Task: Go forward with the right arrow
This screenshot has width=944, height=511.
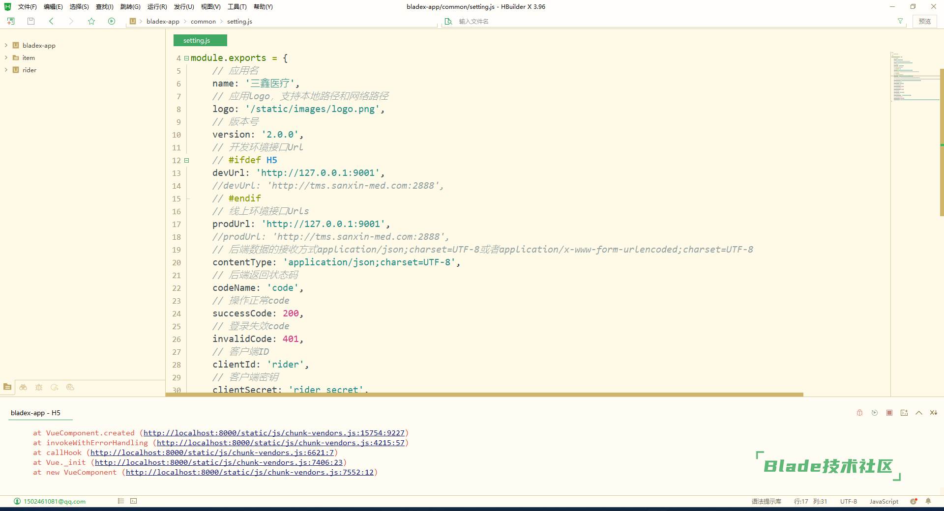Action: coord(71,21)
